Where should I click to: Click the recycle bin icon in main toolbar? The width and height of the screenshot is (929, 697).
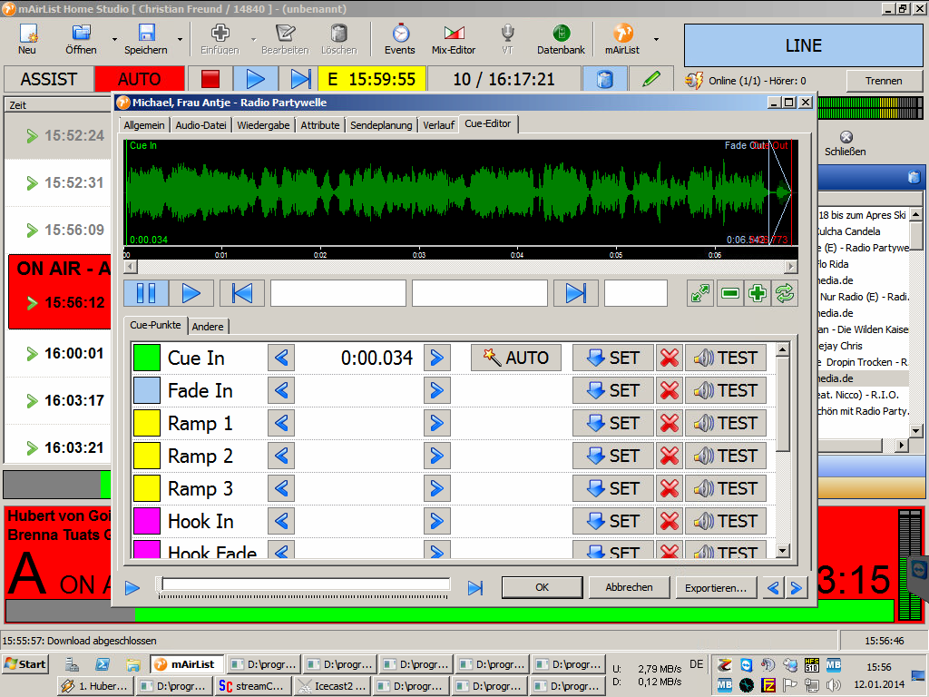click(x=604, y=79)
